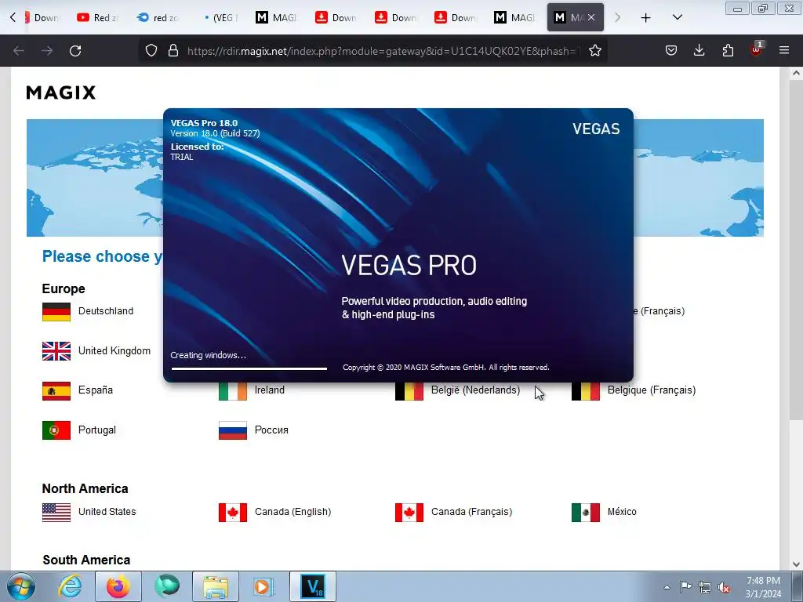
Task: Switch to the first MAGIX tab left of the Down tabs
Action: point(277,17)
